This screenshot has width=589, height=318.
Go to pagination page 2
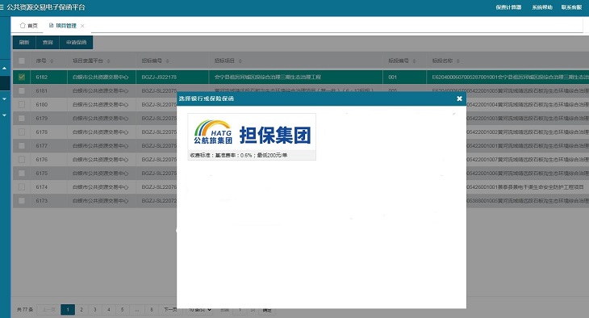(x=81, y=310)
